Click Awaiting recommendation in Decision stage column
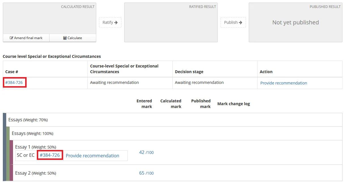This screenshot has height=182, width=345. [x=199, y=82]
